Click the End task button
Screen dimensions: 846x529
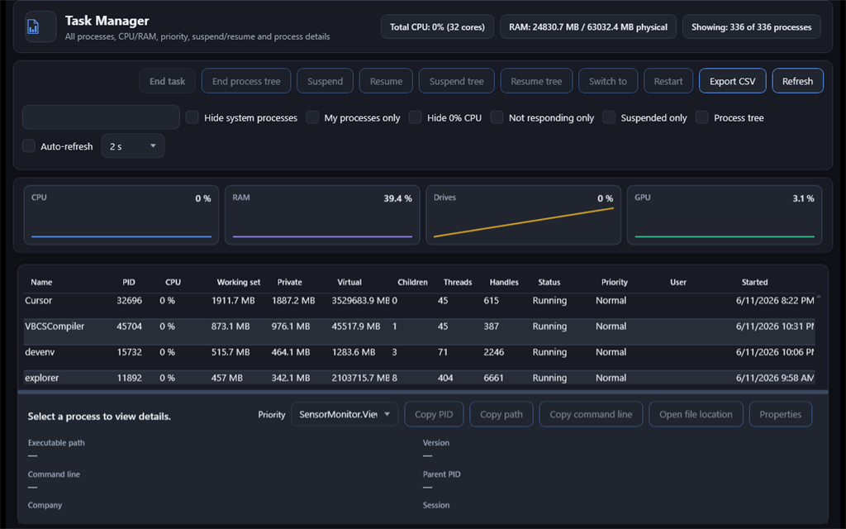167,81
